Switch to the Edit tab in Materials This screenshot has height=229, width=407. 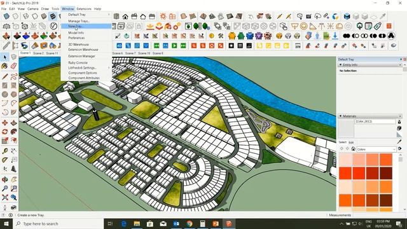[x=351, y=142]
